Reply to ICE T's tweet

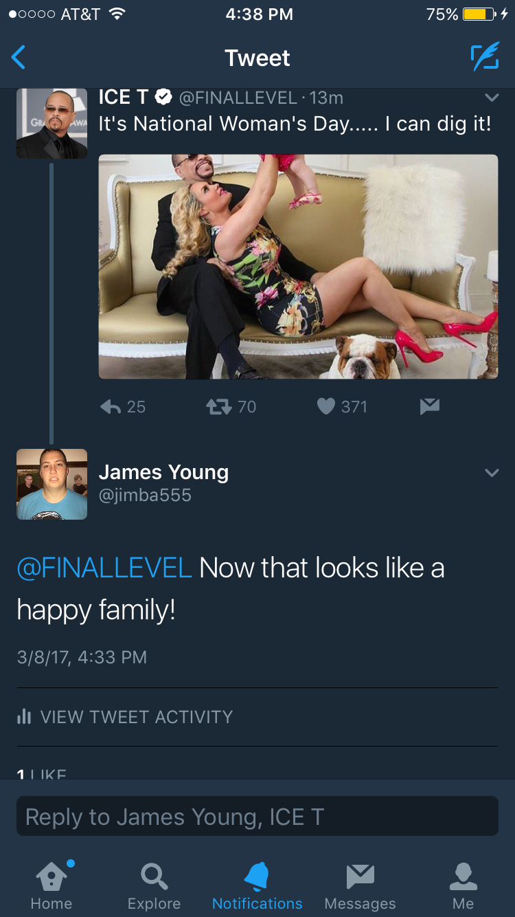click(x=111, y=407)
